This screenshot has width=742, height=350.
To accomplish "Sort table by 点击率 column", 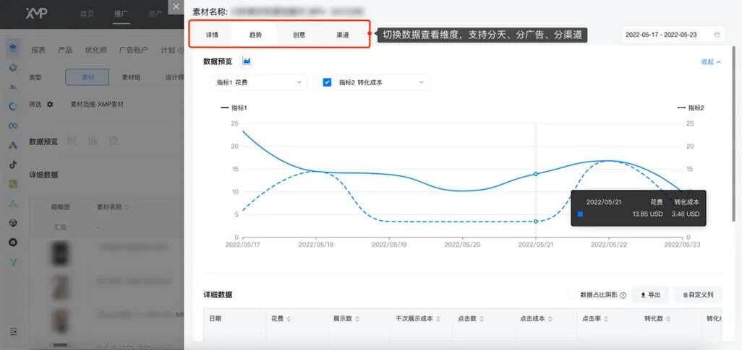I will pyautogui.click(x=606, y=319).
